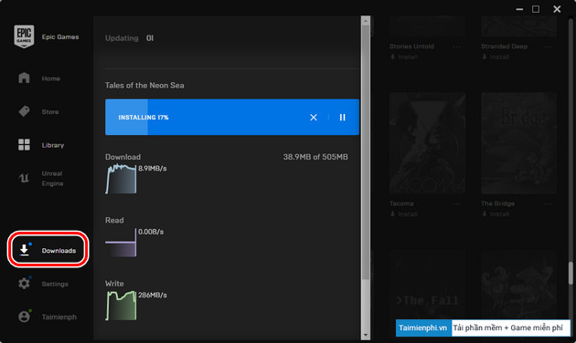Image resolution: width=576 pixels, height=343 pixels.
Task: Click Install under Stranded Deep
Action: pos(499,57)
